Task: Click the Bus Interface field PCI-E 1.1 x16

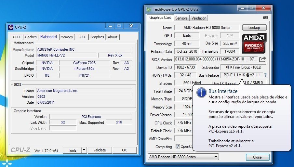Action: coord(242,75)
